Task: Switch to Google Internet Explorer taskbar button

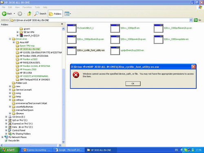Action: point(69,150)
